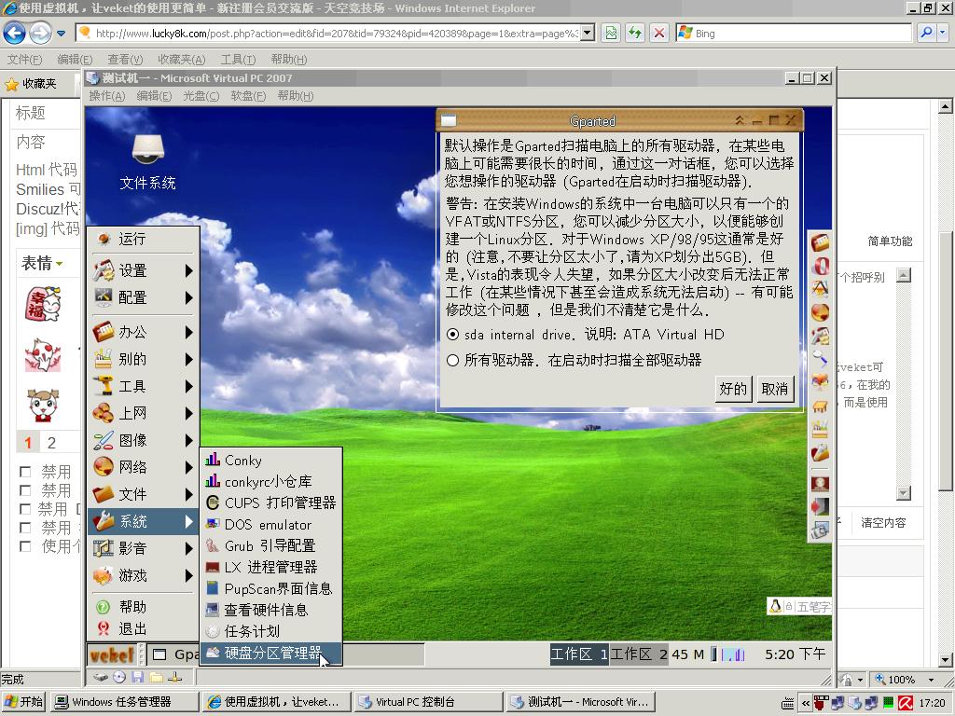The width and height of the screenshot is (955, 716).
Task: Tick the second 禁用 checkbox
Action: point(25,490)
